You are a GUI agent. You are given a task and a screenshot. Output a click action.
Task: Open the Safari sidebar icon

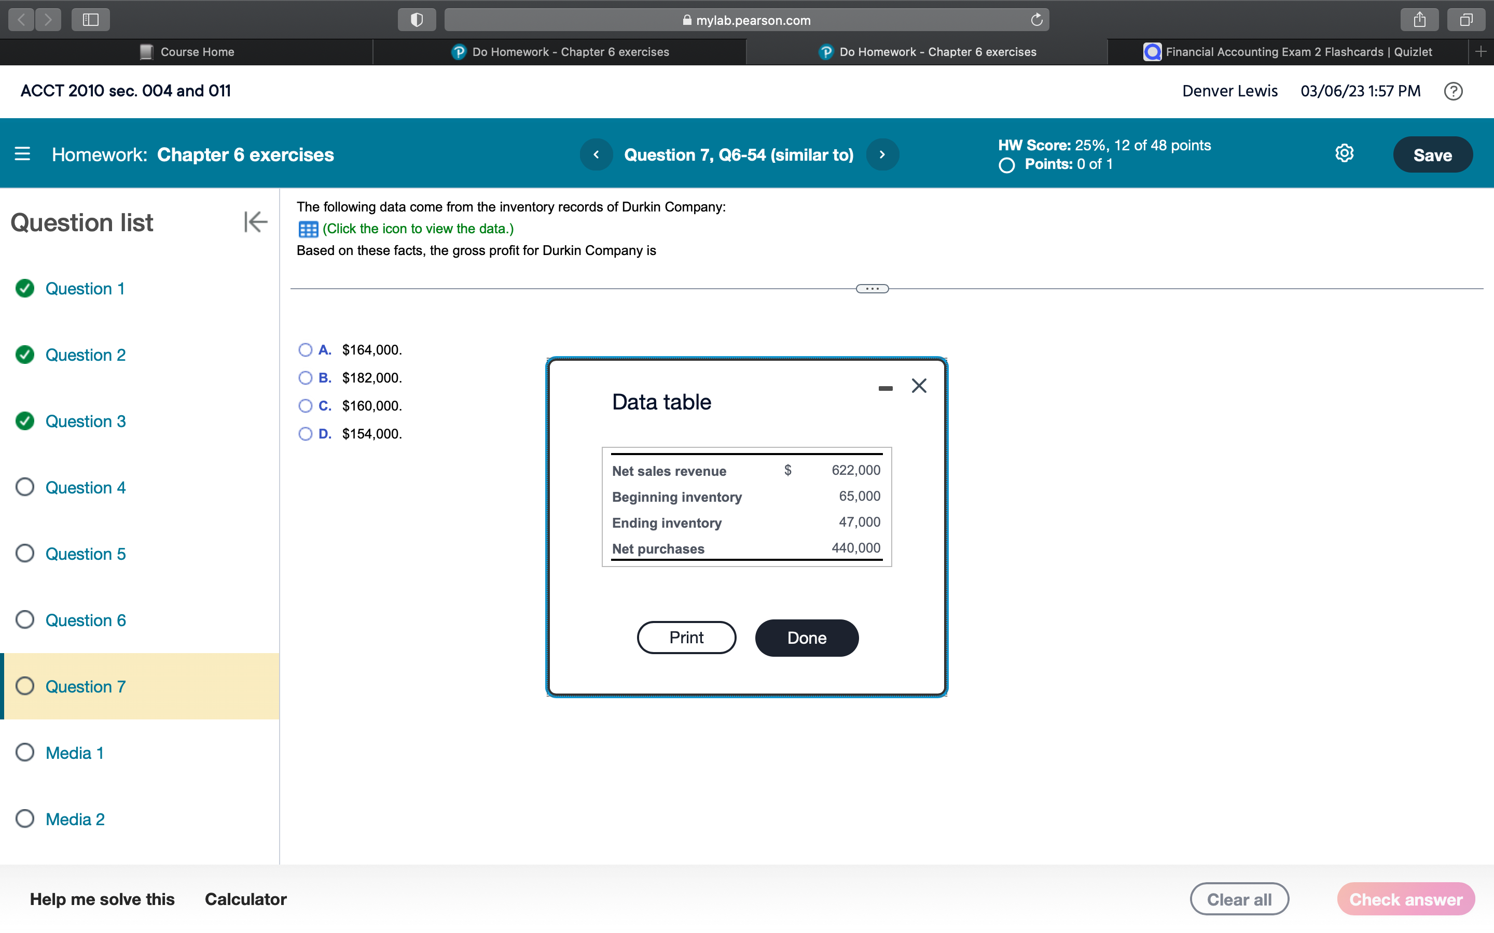coord(90,19)
